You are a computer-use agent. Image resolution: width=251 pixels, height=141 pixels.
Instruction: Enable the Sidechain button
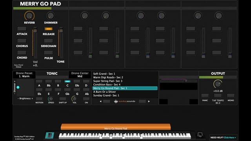(x=49, y=41)
